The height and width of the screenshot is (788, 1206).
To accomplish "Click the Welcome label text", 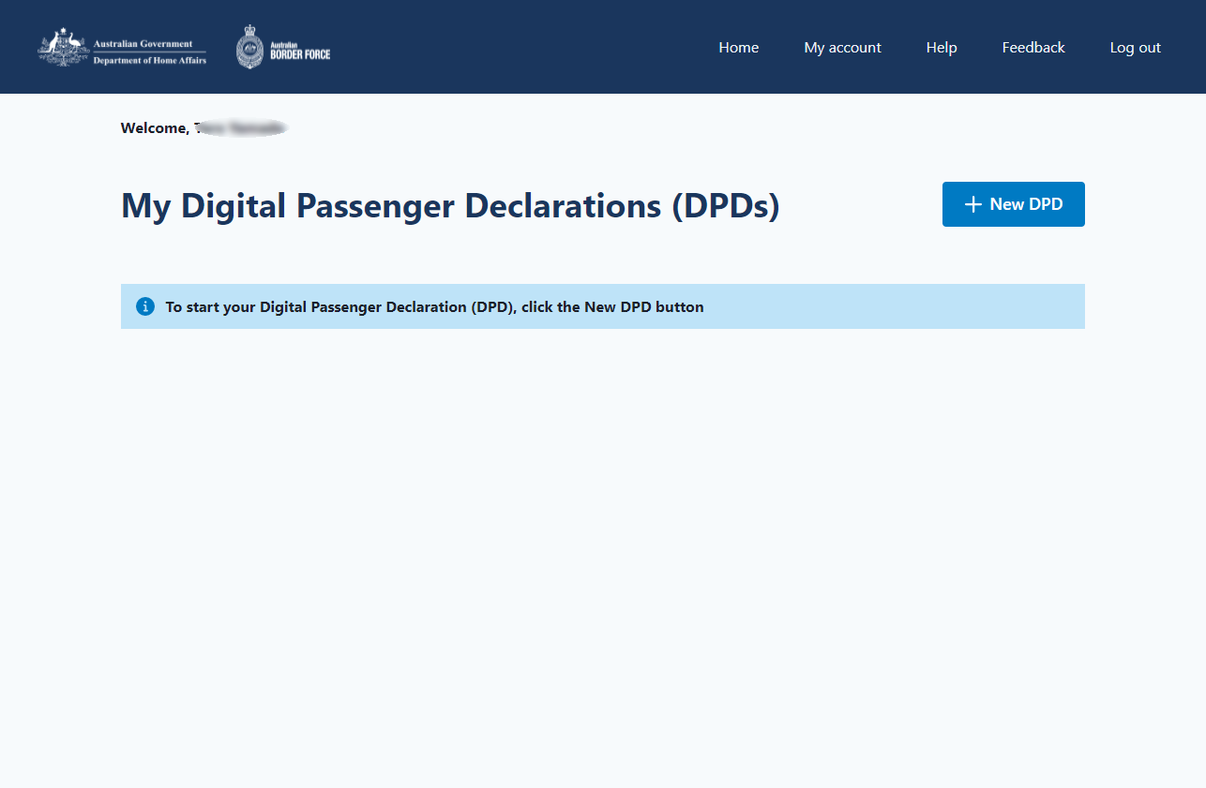I will click(x=154, y=128).
